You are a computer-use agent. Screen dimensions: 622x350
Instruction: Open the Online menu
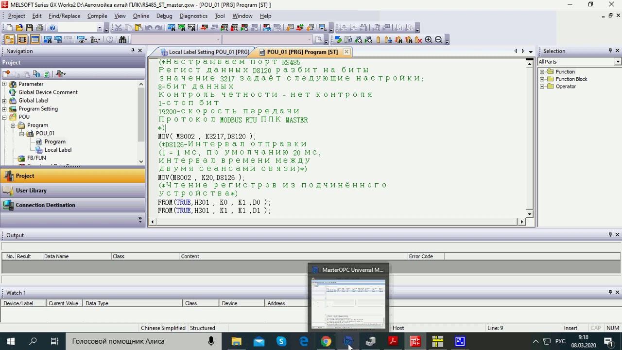(141, 16)
